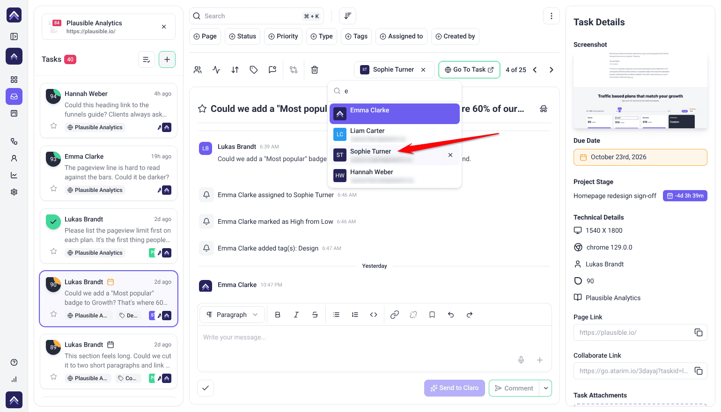Select Emma Clarke in assignee list

(395, 114)
